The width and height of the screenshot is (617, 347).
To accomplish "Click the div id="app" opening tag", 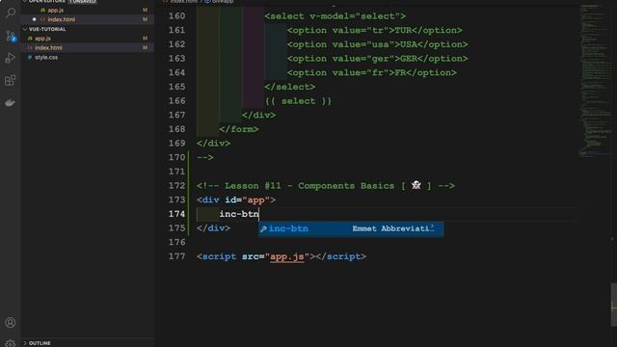I will (x=236, y=200).
